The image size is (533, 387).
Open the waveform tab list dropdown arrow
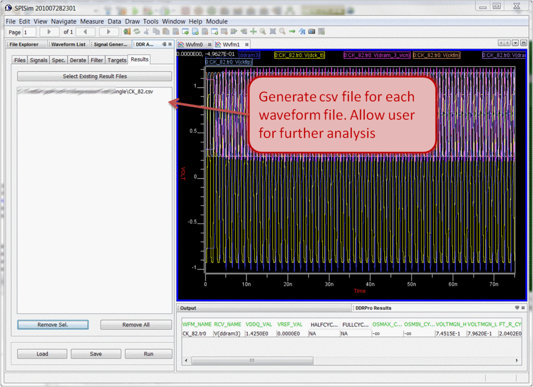515,43
